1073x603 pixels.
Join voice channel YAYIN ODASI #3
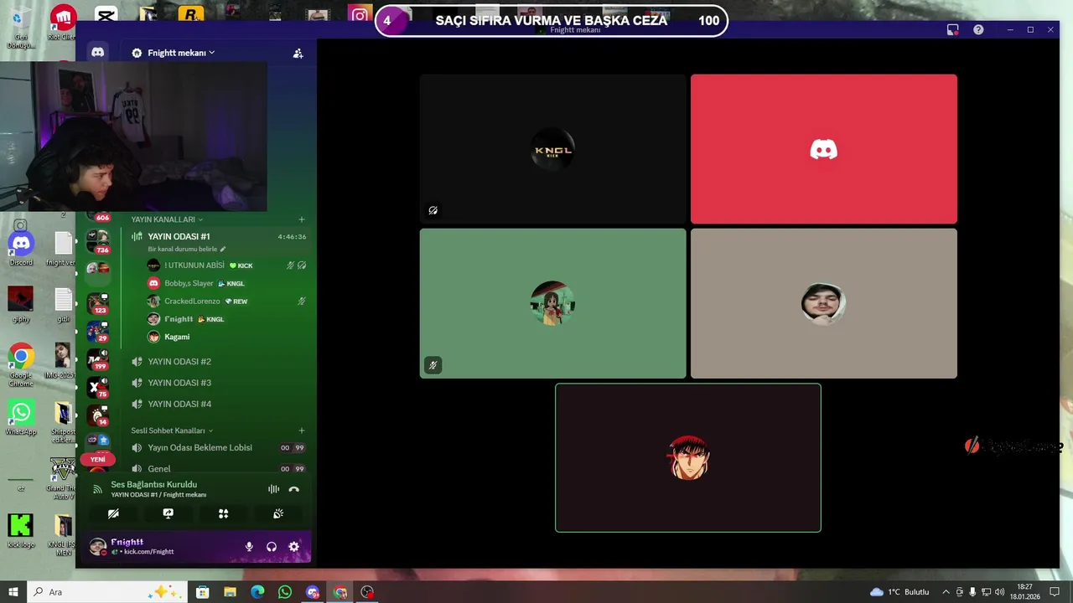218,383
